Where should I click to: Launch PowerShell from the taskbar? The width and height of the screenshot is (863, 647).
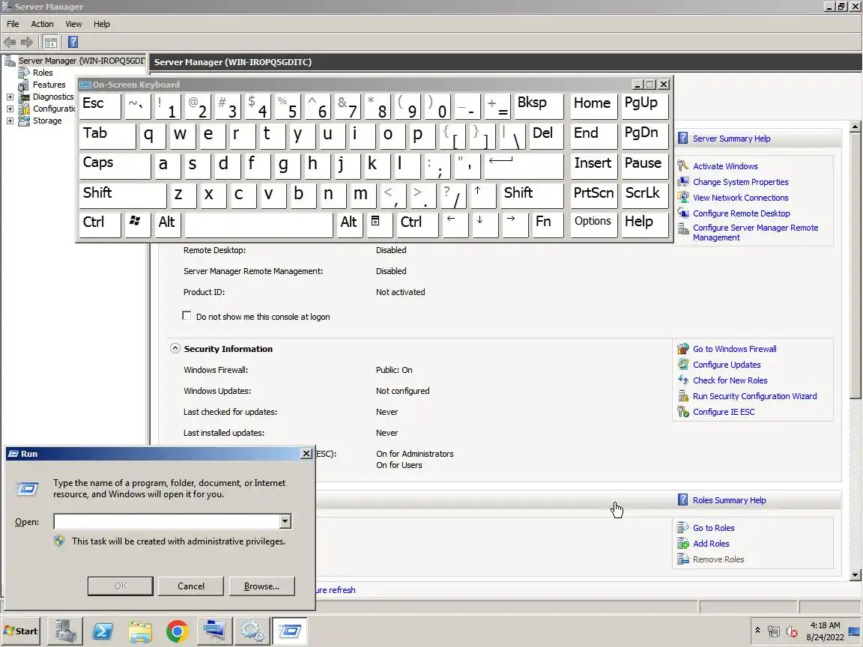103,631
